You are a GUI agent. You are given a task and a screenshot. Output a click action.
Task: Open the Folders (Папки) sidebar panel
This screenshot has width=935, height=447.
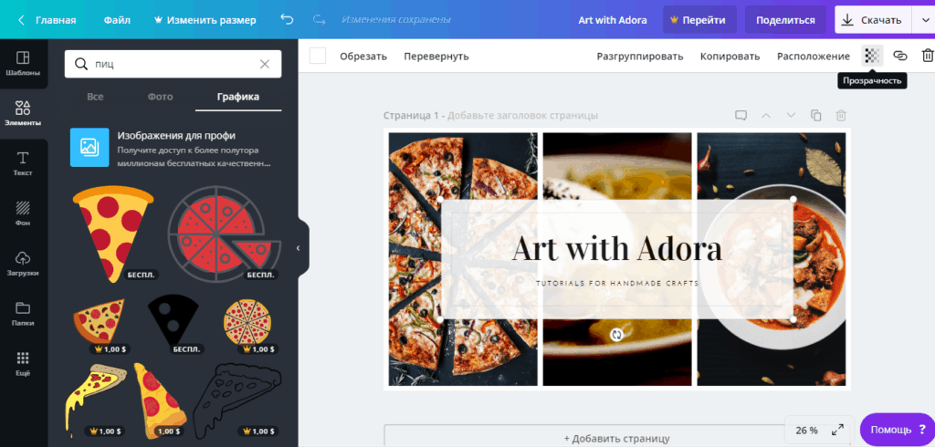23,314
